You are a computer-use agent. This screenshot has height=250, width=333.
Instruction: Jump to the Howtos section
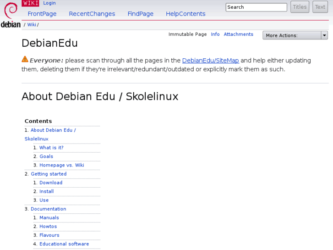pyautogui.click(x=48, y=227)
